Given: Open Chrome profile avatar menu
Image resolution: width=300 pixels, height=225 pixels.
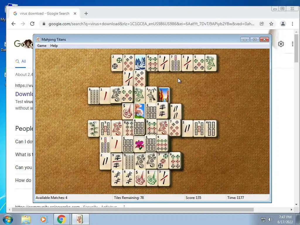Looking at the screenshot, I should [x=283, y=24].
